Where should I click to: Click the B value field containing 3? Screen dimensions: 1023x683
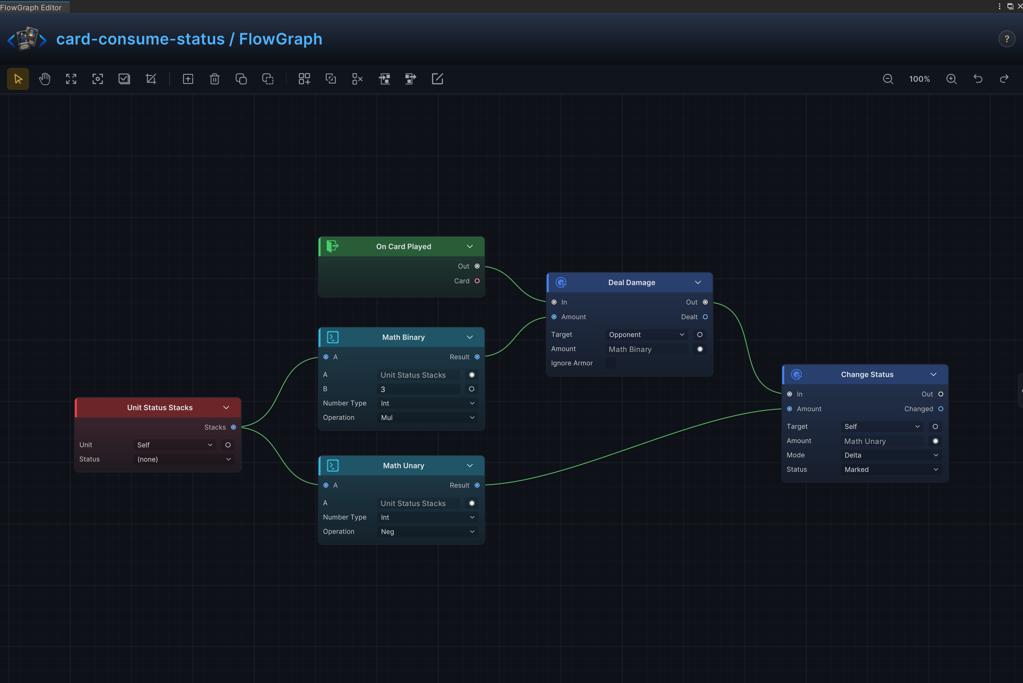(x=419, y=389)
